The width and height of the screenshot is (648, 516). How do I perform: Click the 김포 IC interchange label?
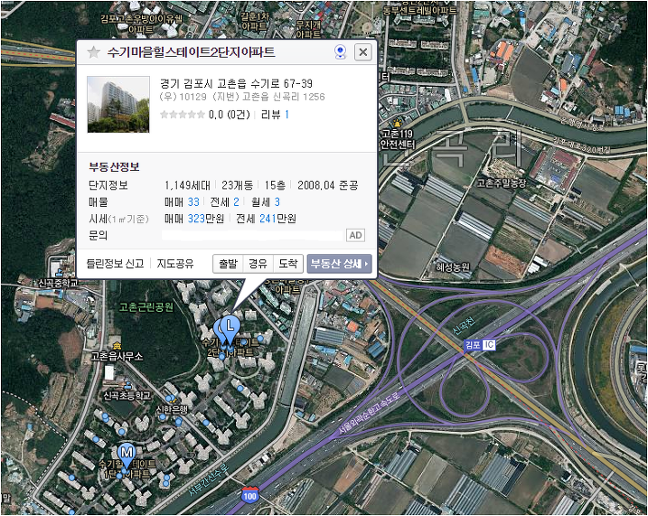(479, 344)
